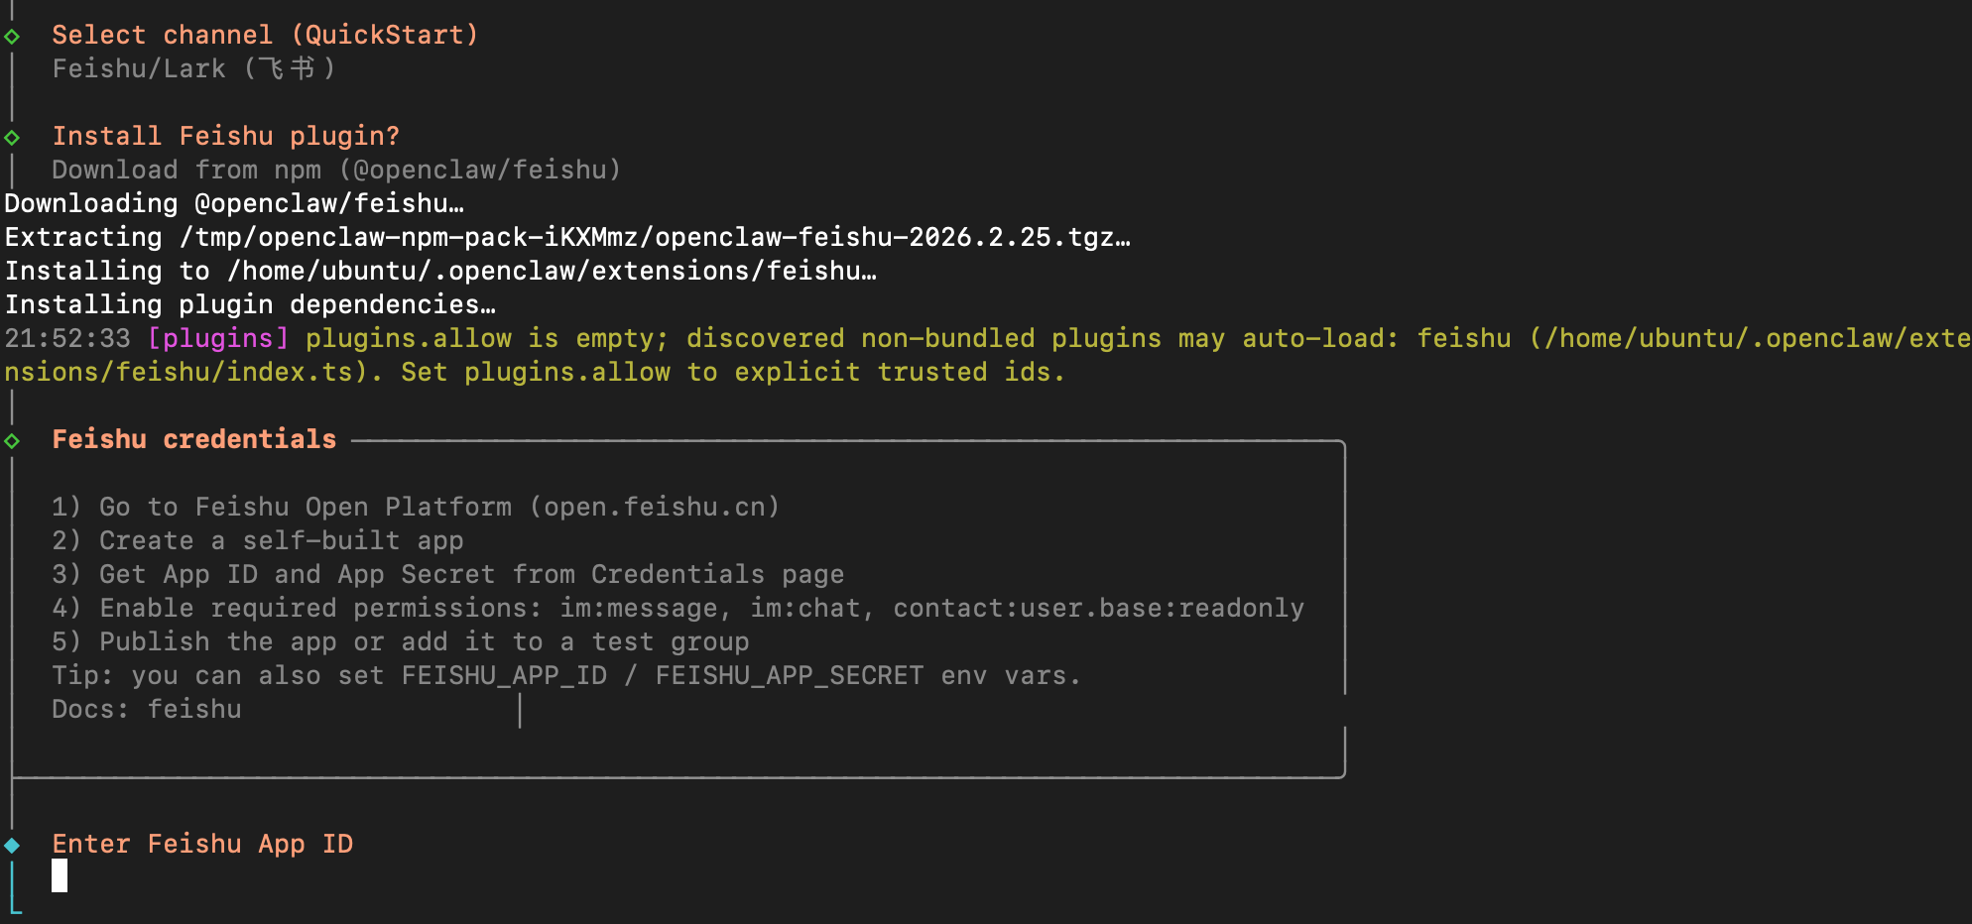Click the contact:user.base:readonly permission text
The width and height of the screenshot is (1972, 924).
point(1098,609)
